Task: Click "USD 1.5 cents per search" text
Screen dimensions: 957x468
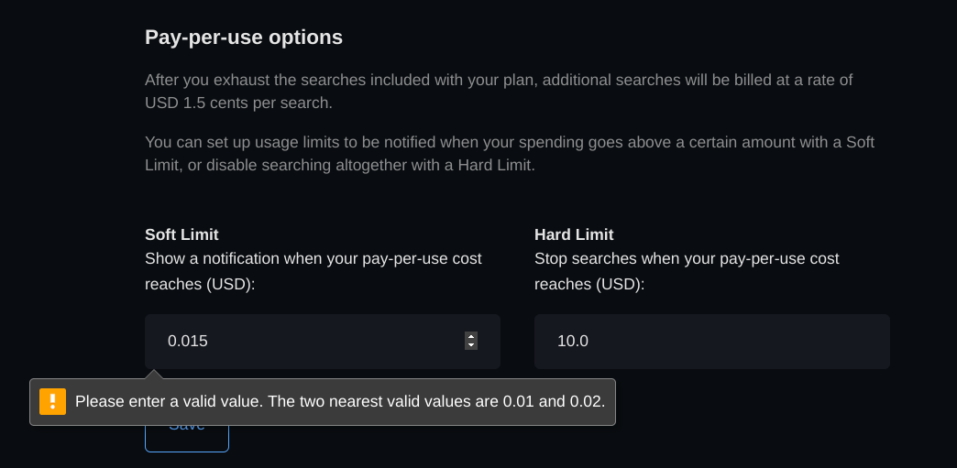Action: pyautogui.click(x=238, y=103)
